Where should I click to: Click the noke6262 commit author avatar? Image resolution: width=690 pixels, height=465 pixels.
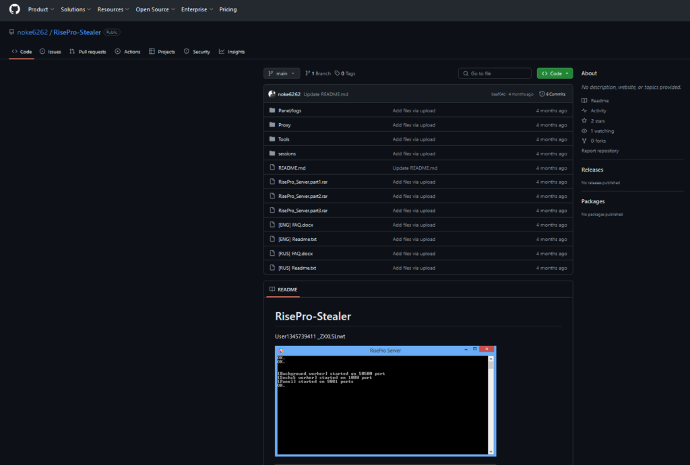272,94
